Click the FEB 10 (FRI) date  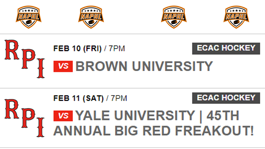(x=77, y=49)
